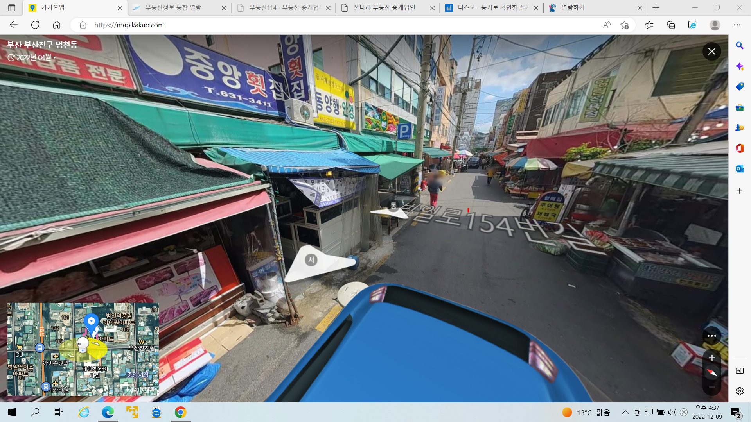Click the roadview compass icon
The width and height of the screenshot is (751, 422).
point(712,372)
